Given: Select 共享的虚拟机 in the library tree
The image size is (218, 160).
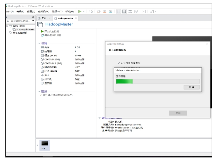Looking at the screenshot, I should pyautogui.click(x=20, y=33).
